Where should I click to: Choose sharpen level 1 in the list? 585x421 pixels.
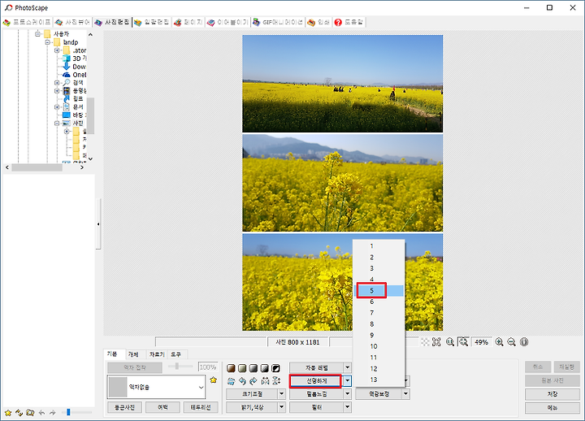pos(379,246)
